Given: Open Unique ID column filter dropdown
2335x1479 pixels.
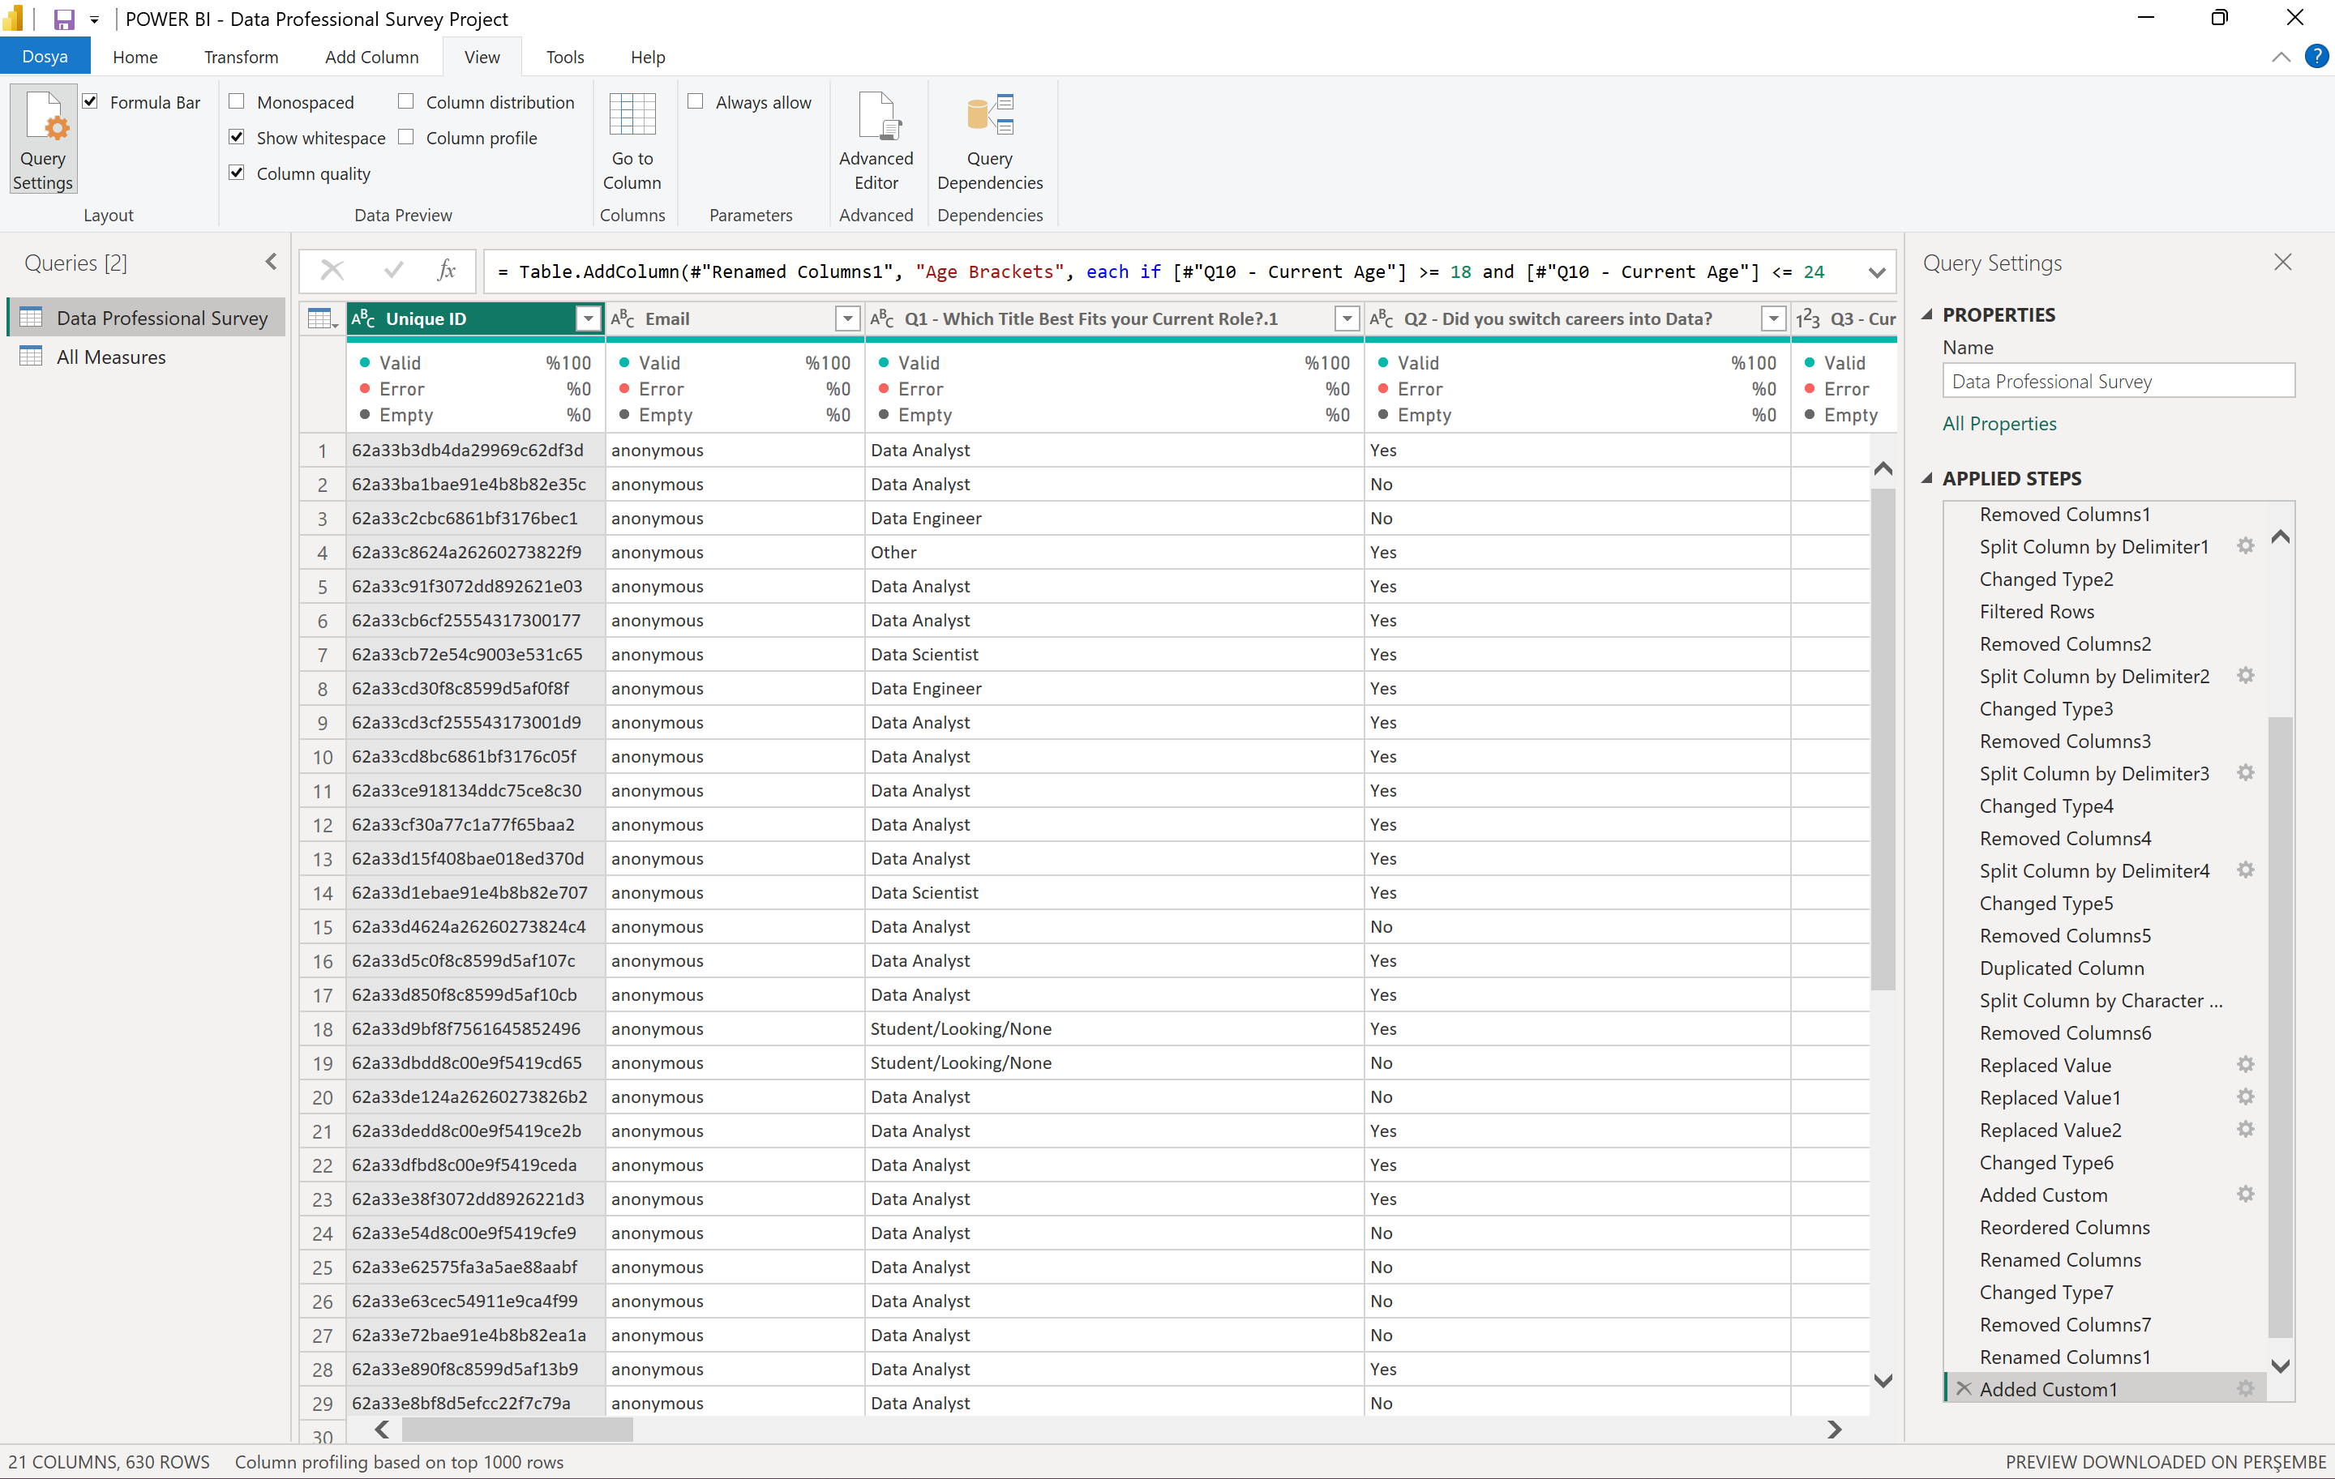Looking at the screenshot, I should 588,318.
